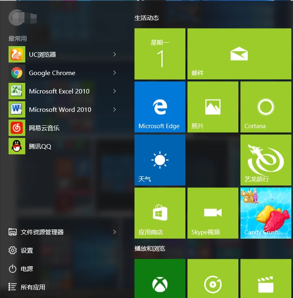Open the movies clapperboard tile

pyautogui.click(x=266, y=278)
